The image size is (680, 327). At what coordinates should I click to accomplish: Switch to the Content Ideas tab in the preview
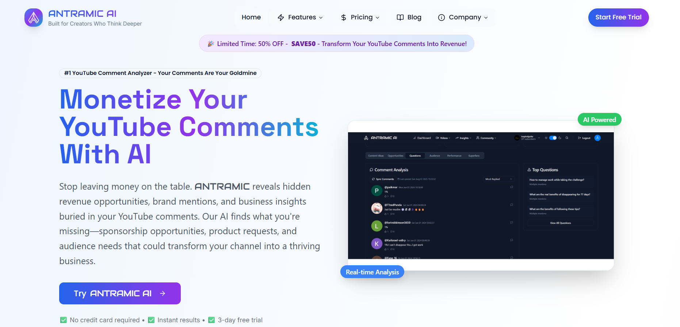[376, 156]
